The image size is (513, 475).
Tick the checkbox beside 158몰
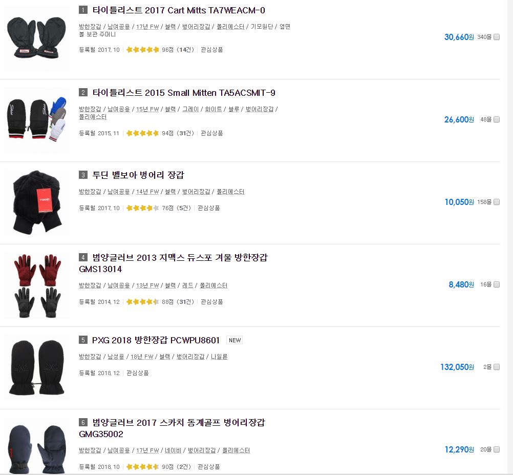[x=497, y=202]
